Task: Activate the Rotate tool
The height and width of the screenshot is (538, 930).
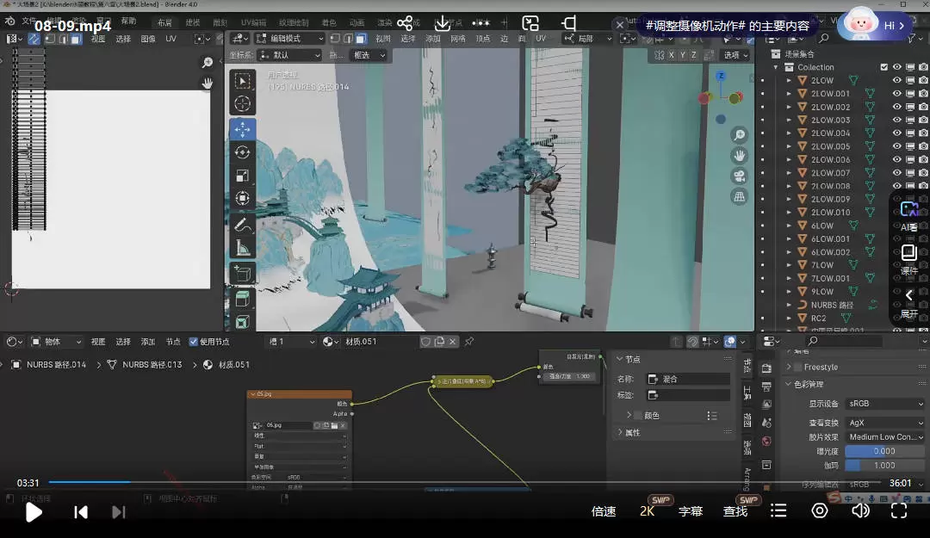Action: [x=243, y=152]
